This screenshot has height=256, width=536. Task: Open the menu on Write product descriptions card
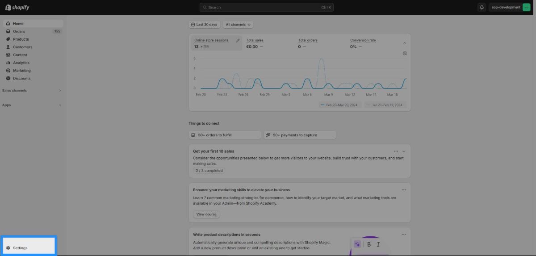click(x=404, y=235)
